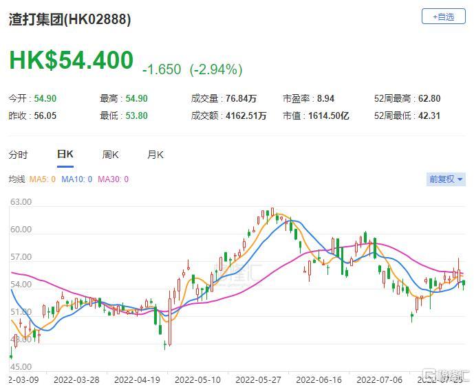The height and width of the screenshot is (387, 474).
Task: Click the percent change (-2.94%)
Action: tap(216, 69)
